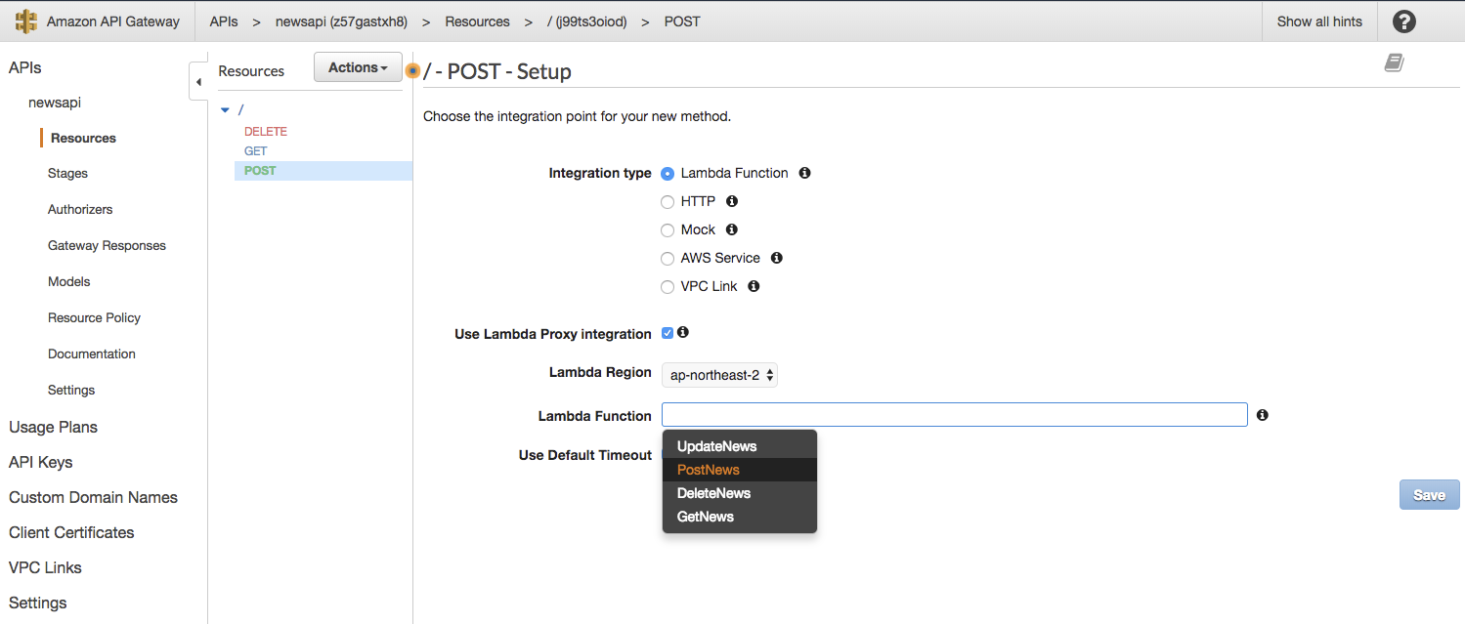The image size is (1465, 624).
Task: Select Mock integration type
Action: [x=668, y=230]
